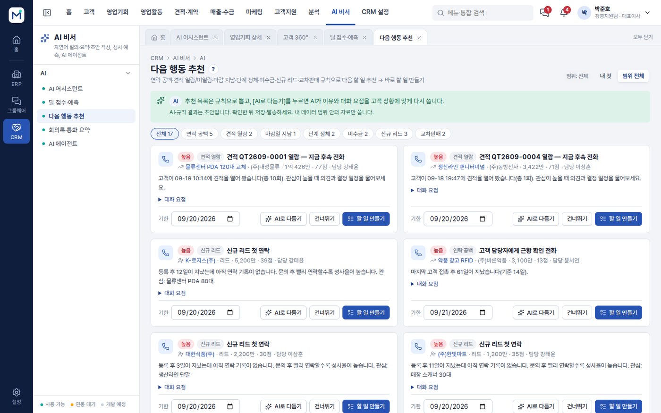The image size is (661, 413).
Task: Open the 마케팅 top menu
Action: [x=254, y=12]
